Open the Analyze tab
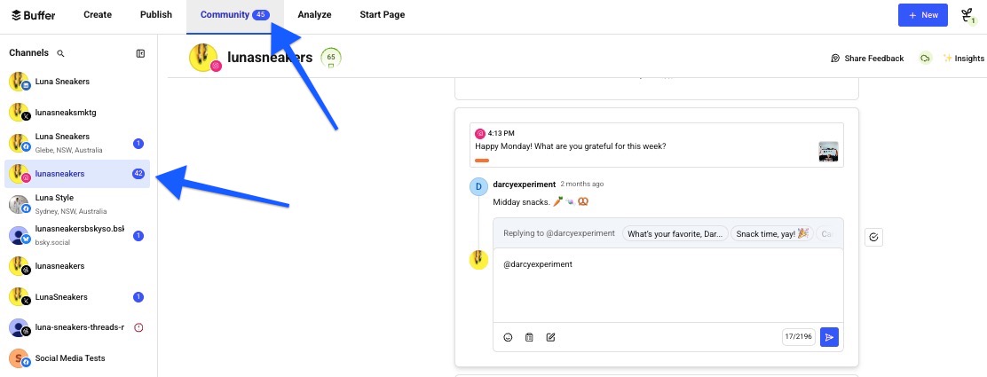 (315, 14)
